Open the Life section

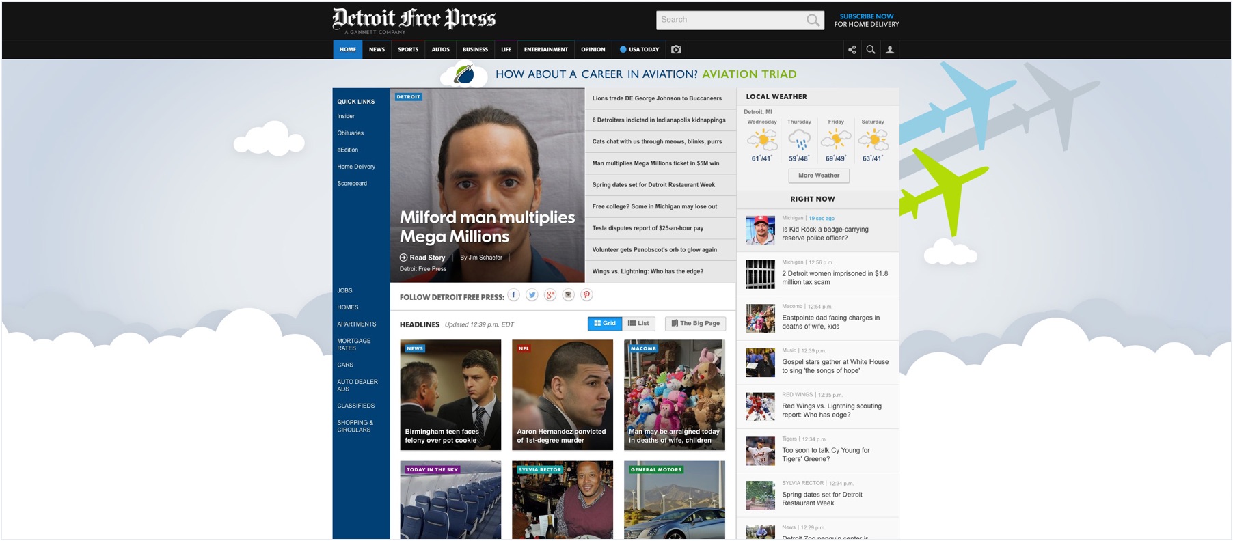click(x=506, y=49)
